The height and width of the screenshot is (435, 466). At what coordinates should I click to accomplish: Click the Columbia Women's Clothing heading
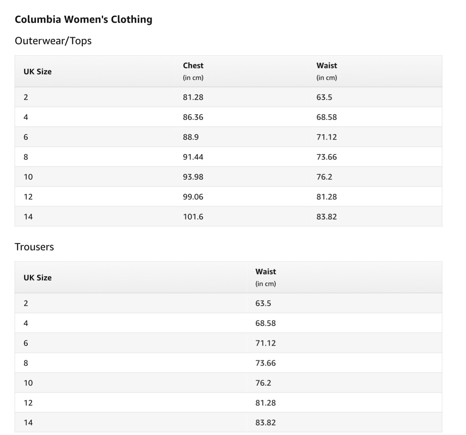(83, 19)
